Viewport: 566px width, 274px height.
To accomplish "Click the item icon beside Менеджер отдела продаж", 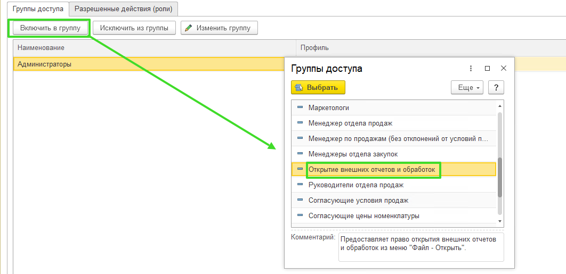I will pos(300,122).
